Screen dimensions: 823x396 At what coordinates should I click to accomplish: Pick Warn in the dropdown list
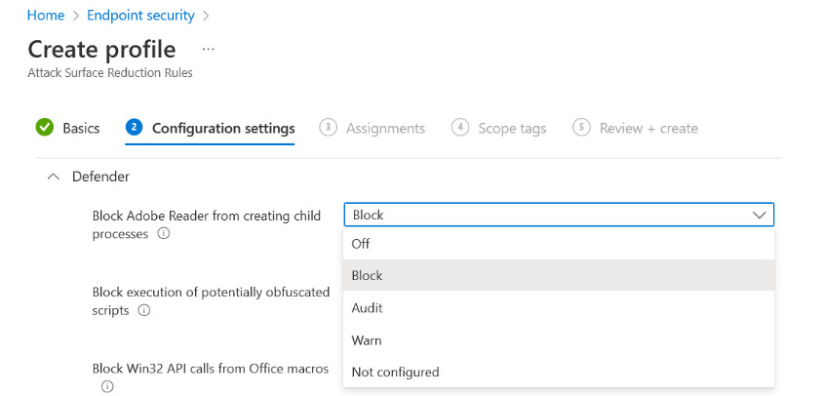coord(367,340)
